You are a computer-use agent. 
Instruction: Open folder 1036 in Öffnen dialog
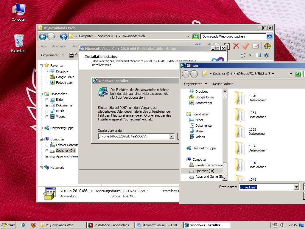pyautogui.click(x=250, y=148)
